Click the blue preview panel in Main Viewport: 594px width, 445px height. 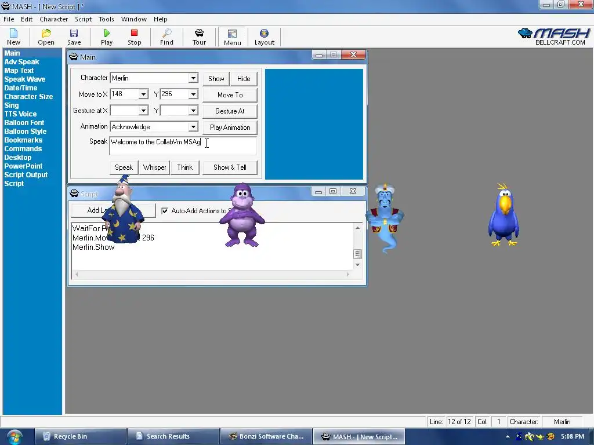[x=314, y=124]
